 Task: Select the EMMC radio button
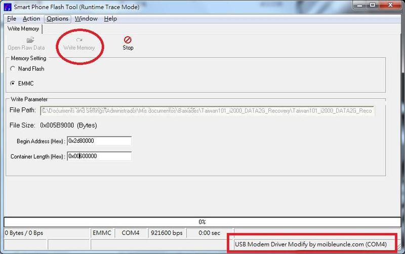12,83
